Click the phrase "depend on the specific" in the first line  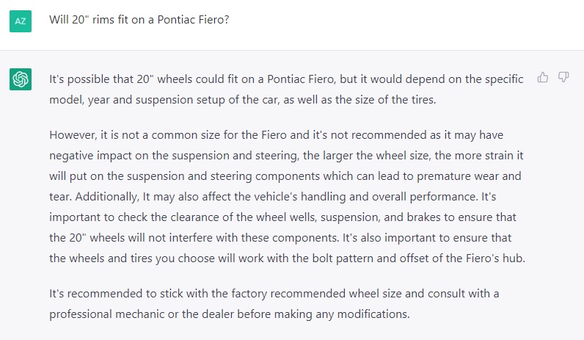click(464, 79)
